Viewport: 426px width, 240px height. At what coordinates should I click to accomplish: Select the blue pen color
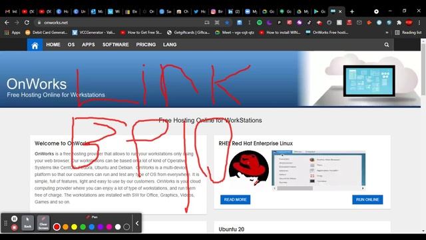pos(92,227)
